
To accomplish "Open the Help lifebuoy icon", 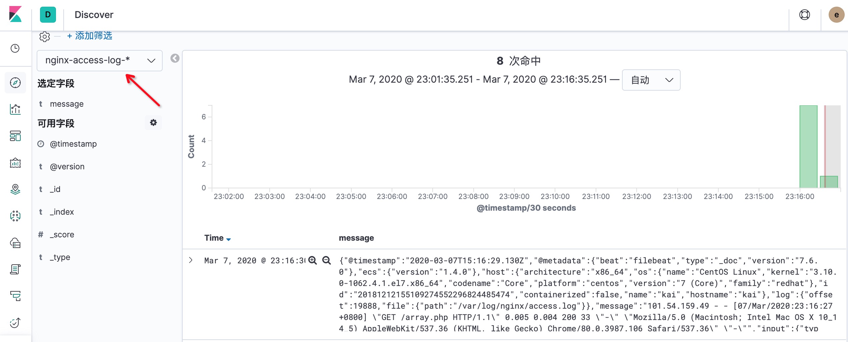I will coord(805,15).
